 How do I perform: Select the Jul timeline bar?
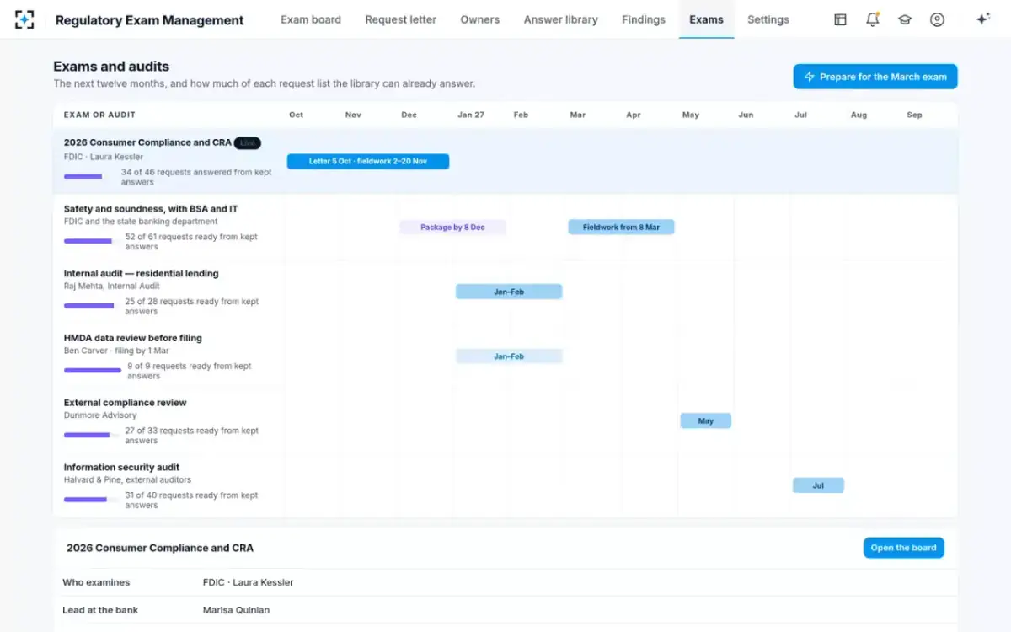[818, 485]
